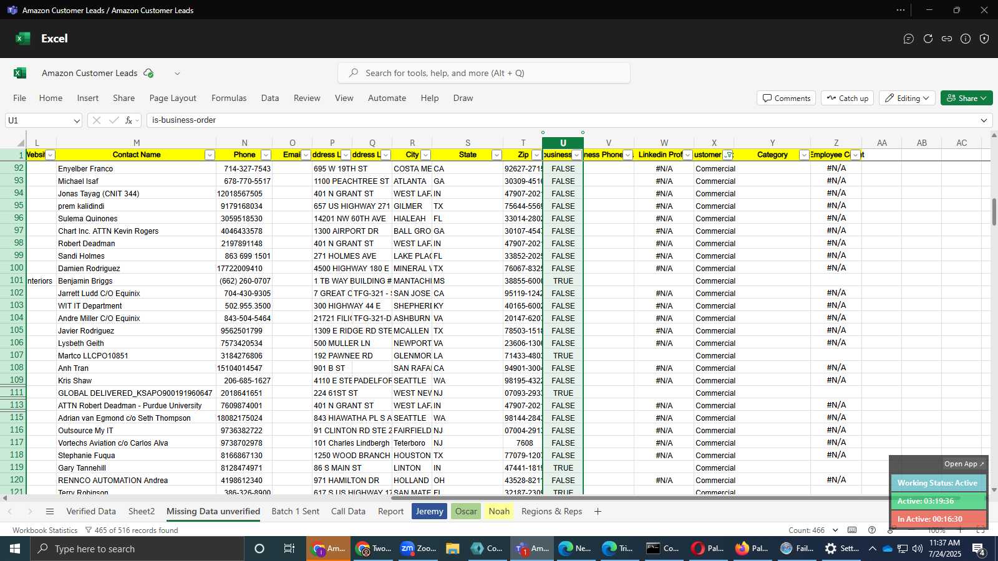The image size is (998, 561).
Task: Click the Comments button
Action: coord(787,98)
